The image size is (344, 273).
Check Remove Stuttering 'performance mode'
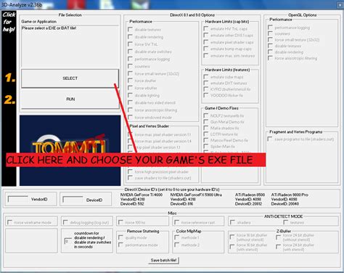[120, 245]
